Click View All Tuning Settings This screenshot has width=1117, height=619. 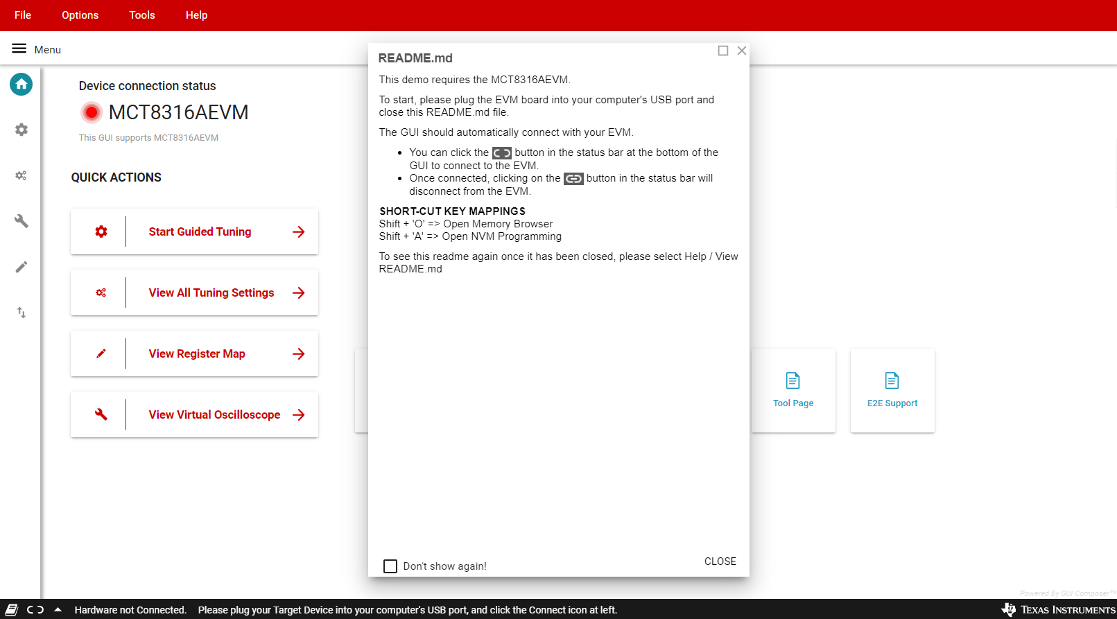click(x=194, y=293)
